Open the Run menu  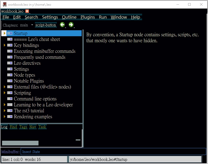click(x=103, y=17)
